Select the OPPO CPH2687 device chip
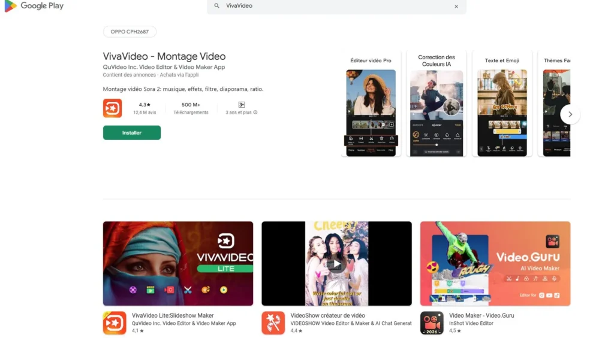The image size is (614, 338). pos(130,32)
